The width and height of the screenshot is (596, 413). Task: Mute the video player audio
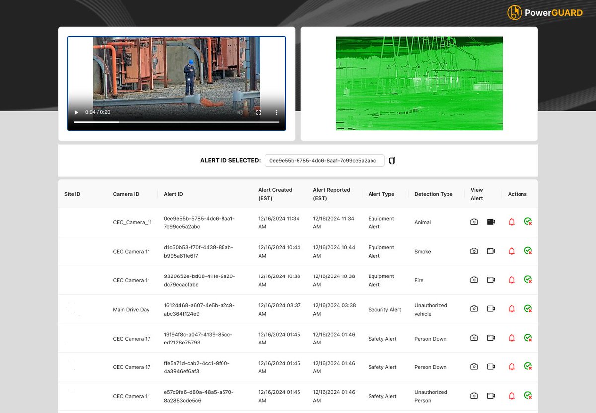[x=240, y=112]
